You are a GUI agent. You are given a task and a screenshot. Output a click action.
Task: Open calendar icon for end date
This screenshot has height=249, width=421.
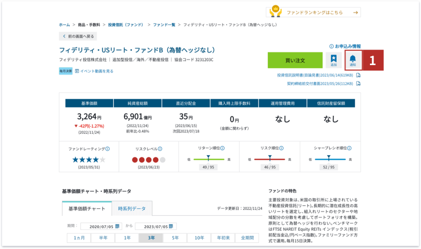(171, 227)
